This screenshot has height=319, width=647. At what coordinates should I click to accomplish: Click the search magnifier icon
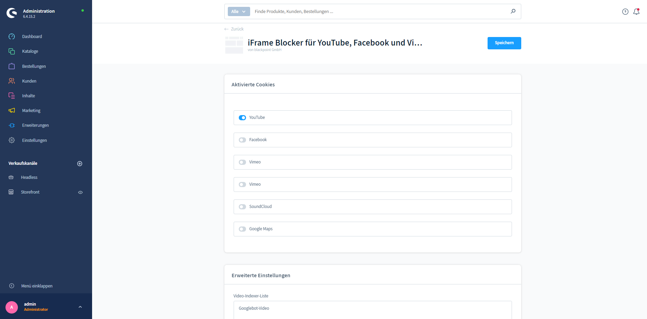click(x=513, y=11)
